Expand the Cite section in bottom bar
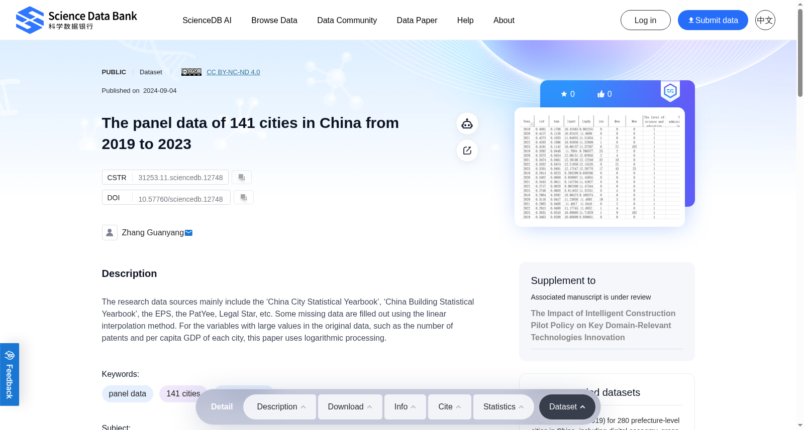 450,407
